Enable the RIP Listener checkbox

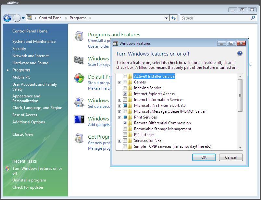click(125, 134)
